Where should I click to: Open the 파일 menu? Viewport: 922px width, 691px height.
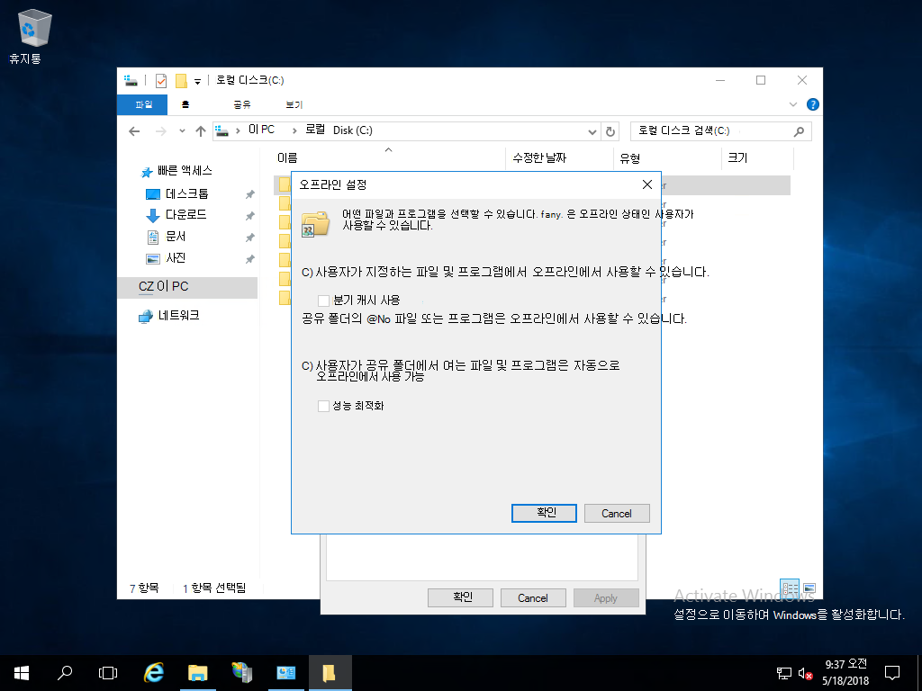(x=142, y=104)
